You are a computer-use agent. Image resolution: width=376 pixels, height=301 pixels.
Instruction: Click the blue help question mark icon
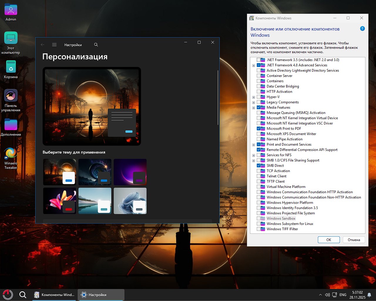point(362,29)
